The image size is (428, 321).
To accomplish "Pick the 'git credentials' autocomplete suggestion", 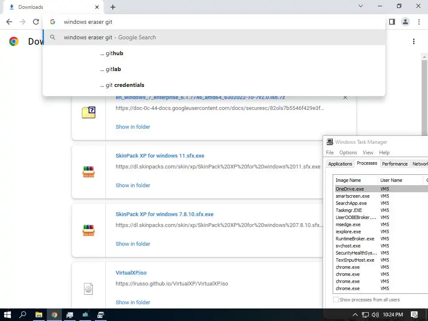I will (214, 85).
